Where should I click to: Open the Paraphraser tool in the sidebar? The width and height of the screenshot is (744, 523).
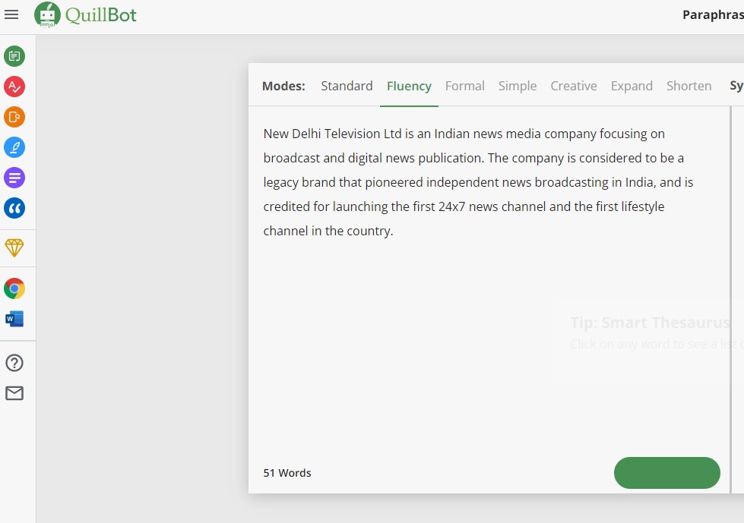click(x=16, y=56)
